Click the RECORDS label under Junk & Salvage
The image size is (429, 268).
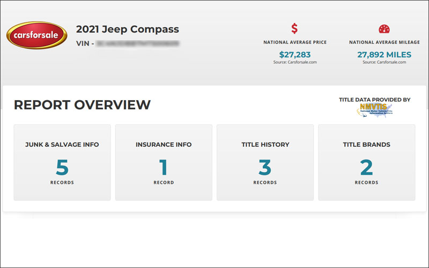click(62, 182)
